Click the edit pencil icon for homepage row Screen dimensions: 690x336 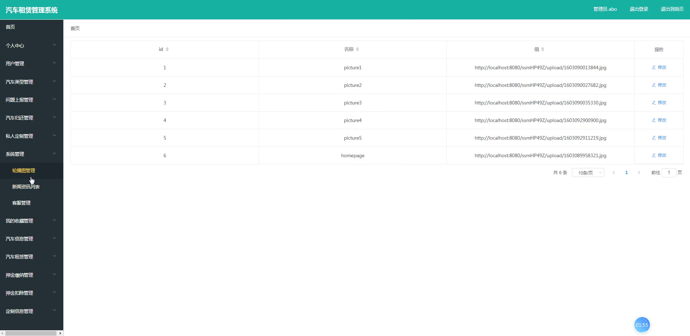654,155
